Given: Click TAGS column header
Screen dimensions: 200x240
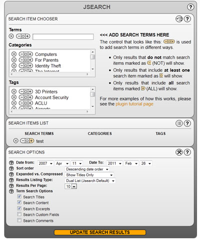Looking at the screenshot, I should (160, 133).
